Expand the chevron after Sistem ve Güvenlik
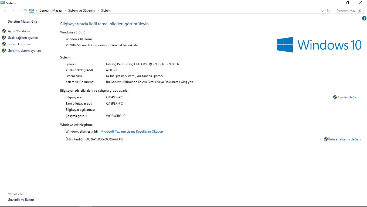 [x=98, y=11]
